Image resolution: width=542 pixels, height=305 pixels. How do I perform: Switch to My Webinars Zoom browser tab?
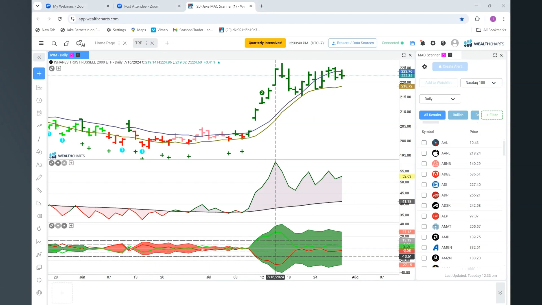click(x=78, y=6)
